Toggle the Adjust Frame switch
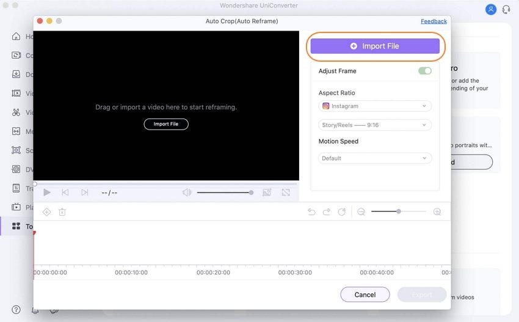This screenshot has width=519, height=322. (425, 71)
